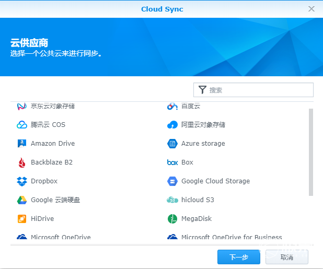This screenshot has width=323, height=269.
Task: Cancel the wizard with 取消
Action: 287,257
